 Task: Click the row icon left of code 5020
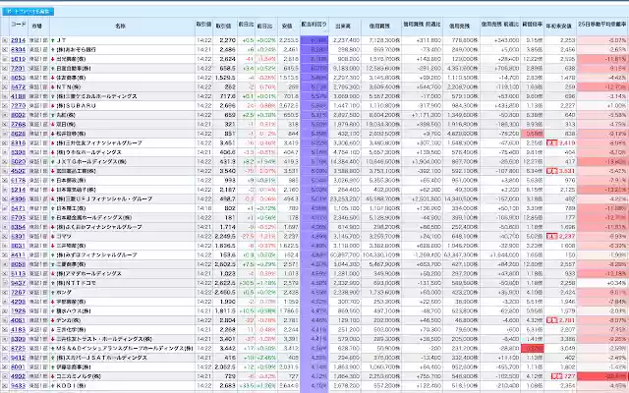[5, 161]
